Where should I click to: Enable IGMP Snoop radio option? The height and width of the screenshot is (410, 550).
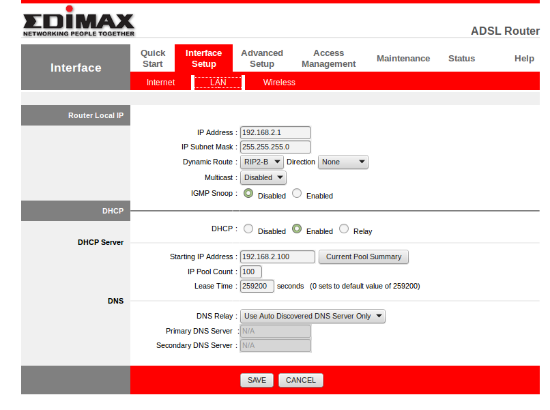(x=297, y=194)
